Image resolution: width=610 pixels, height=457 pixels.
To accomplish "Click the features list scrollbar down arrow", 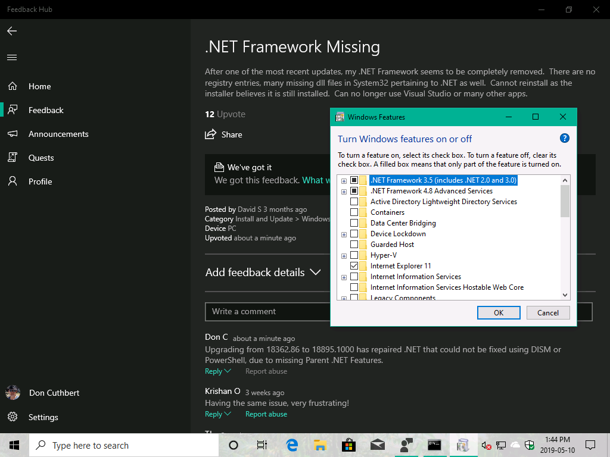I will 565,295.
